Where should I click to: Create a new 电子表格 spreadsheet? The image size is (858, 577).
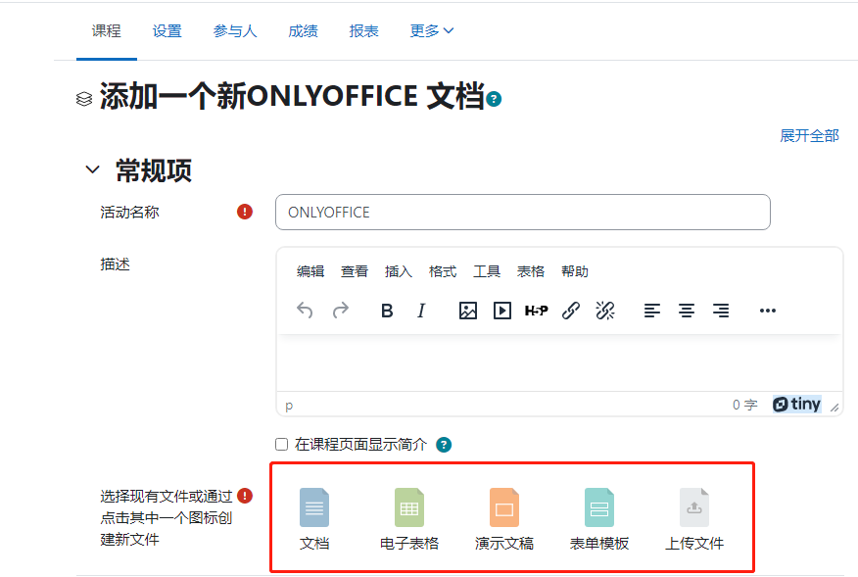(409, 518)
